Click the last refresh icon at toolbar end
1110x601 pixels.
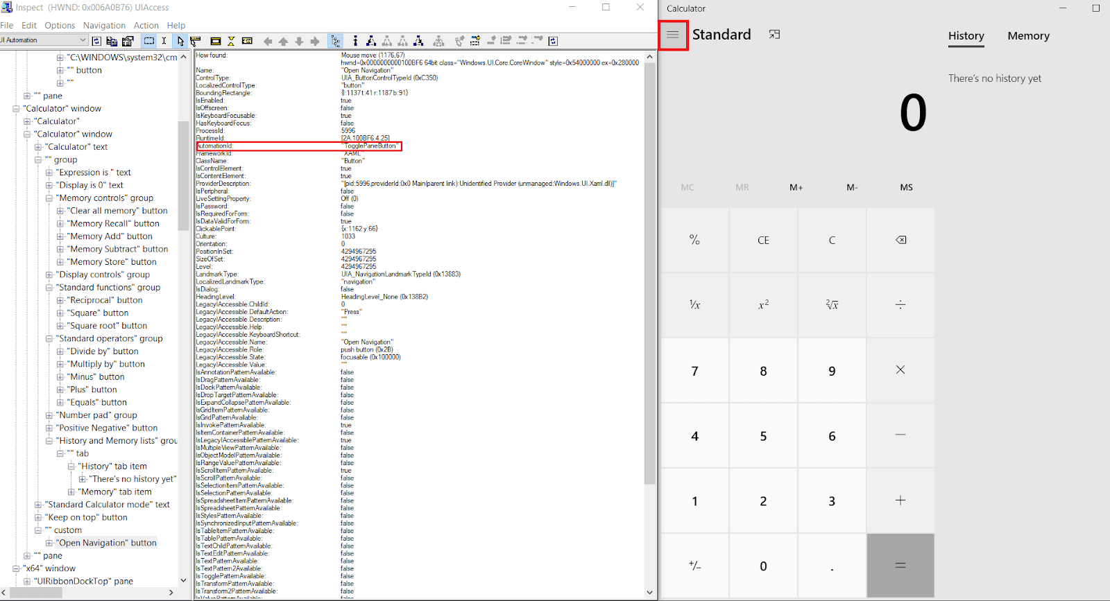pyautogui.click(x=553, y=41)
